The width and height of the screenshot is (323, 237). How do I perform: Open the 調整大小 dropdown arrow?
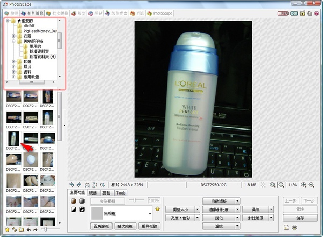pos(198,210)
